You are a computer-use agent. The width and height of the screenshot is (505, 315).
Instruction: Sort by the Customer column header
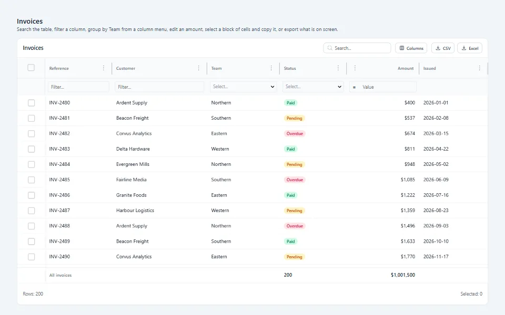tap(126, 68)
